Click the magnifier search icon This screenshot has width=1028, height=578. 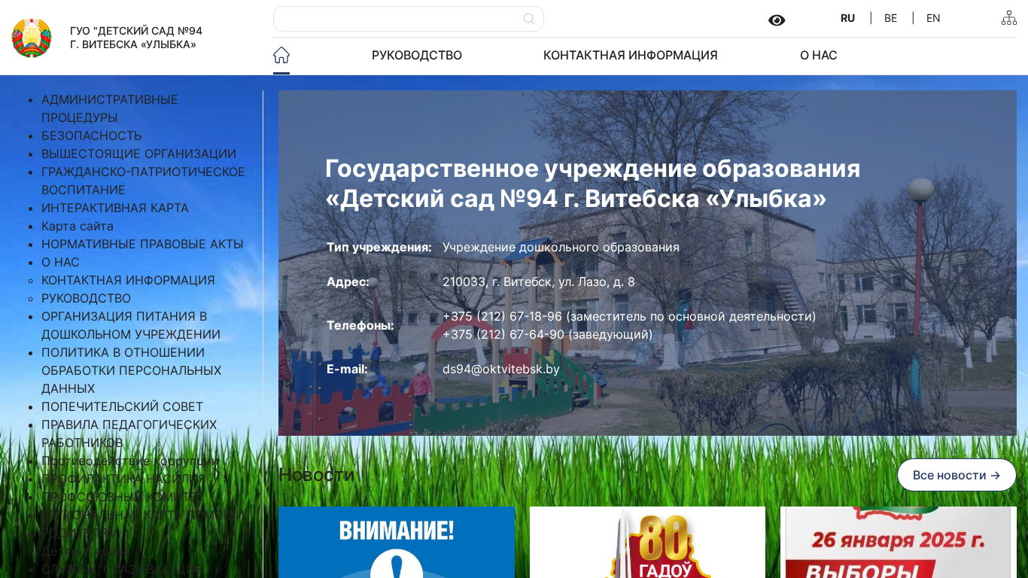coord(529,19)
